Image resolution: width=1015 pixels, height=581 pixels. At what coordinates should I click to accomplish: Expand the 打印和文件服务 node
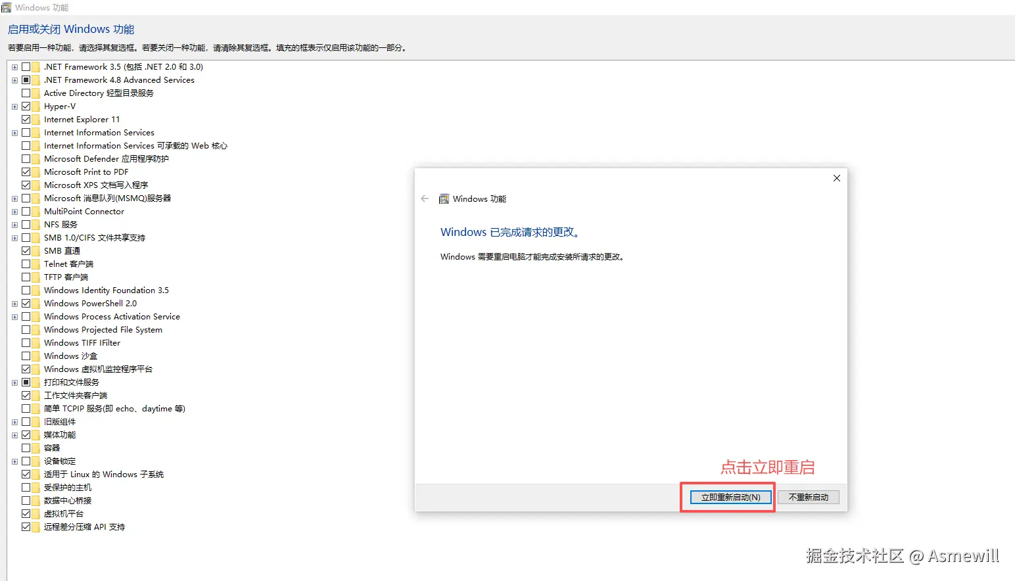coord(14,383)
